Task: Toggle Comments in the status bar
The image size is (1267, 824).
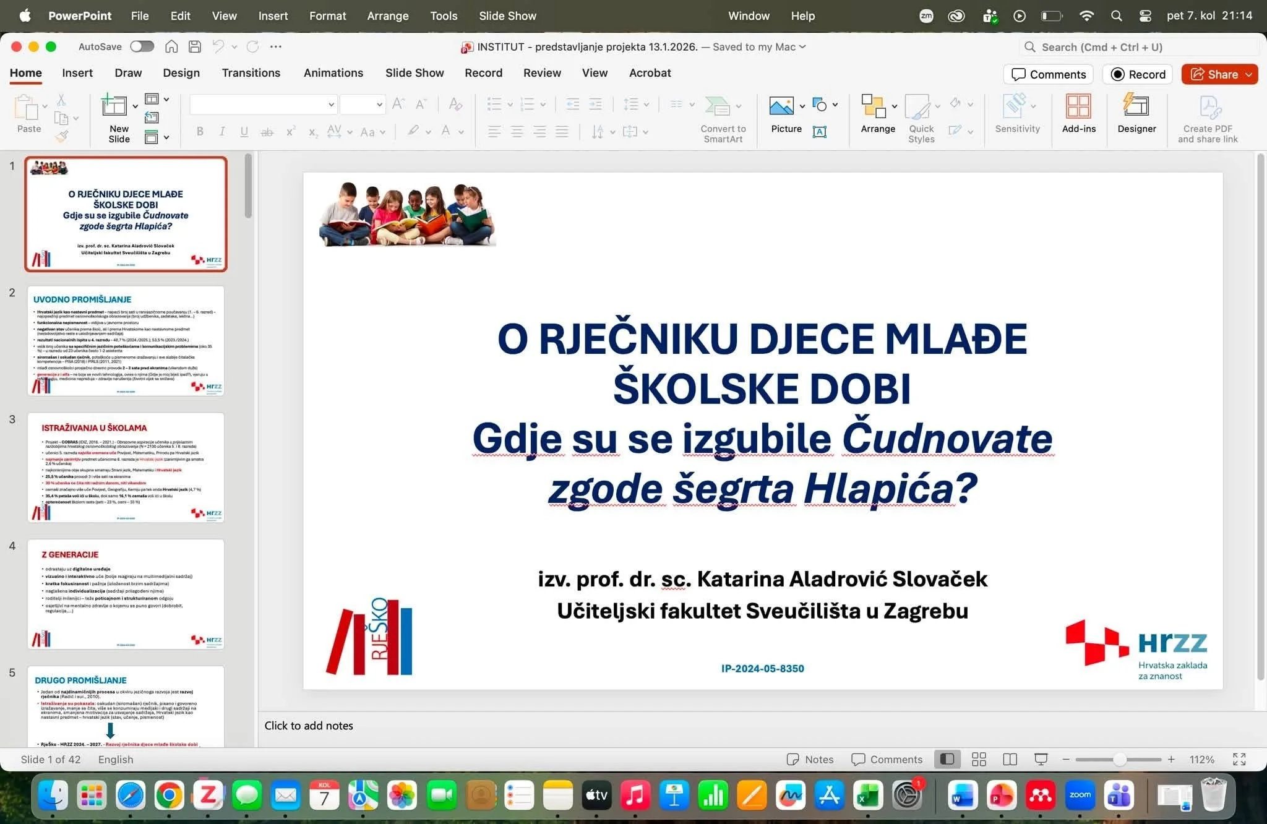Action: click(x=887, y=759)
